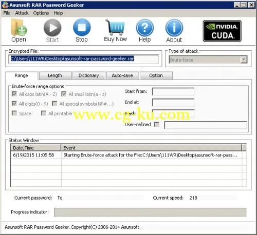
Task: Toggle All caps latin(A - Z) checkbox
Action: (x=14, y=94)
